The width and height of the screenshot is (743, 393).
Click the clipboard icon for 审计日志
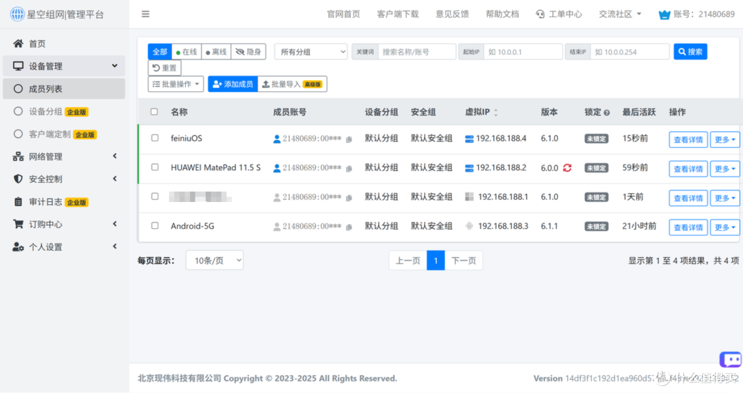[18, 202]
